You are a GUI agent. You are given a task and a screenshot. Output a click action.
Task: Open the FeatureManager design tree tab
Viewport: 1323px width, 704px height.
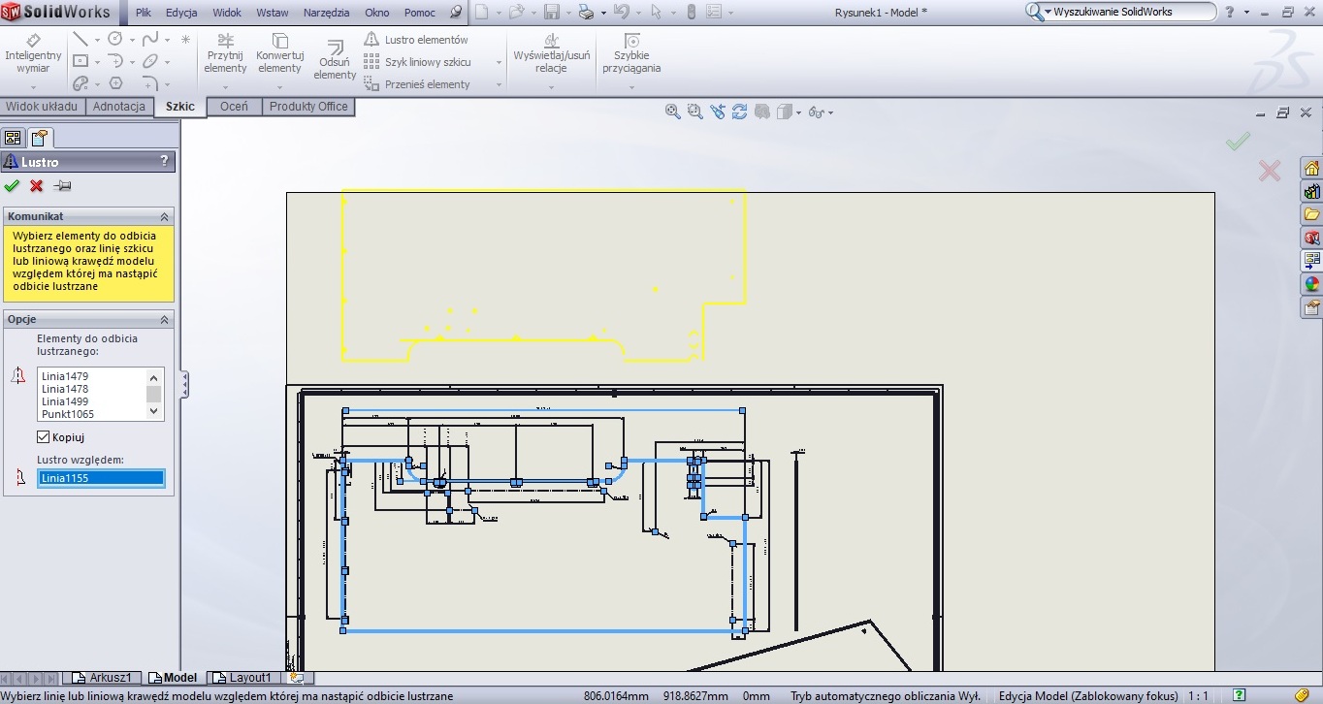point(13,138)
